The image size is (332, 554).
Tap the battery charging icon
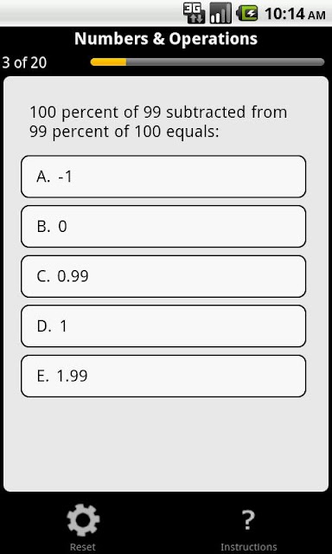point(247,14)
